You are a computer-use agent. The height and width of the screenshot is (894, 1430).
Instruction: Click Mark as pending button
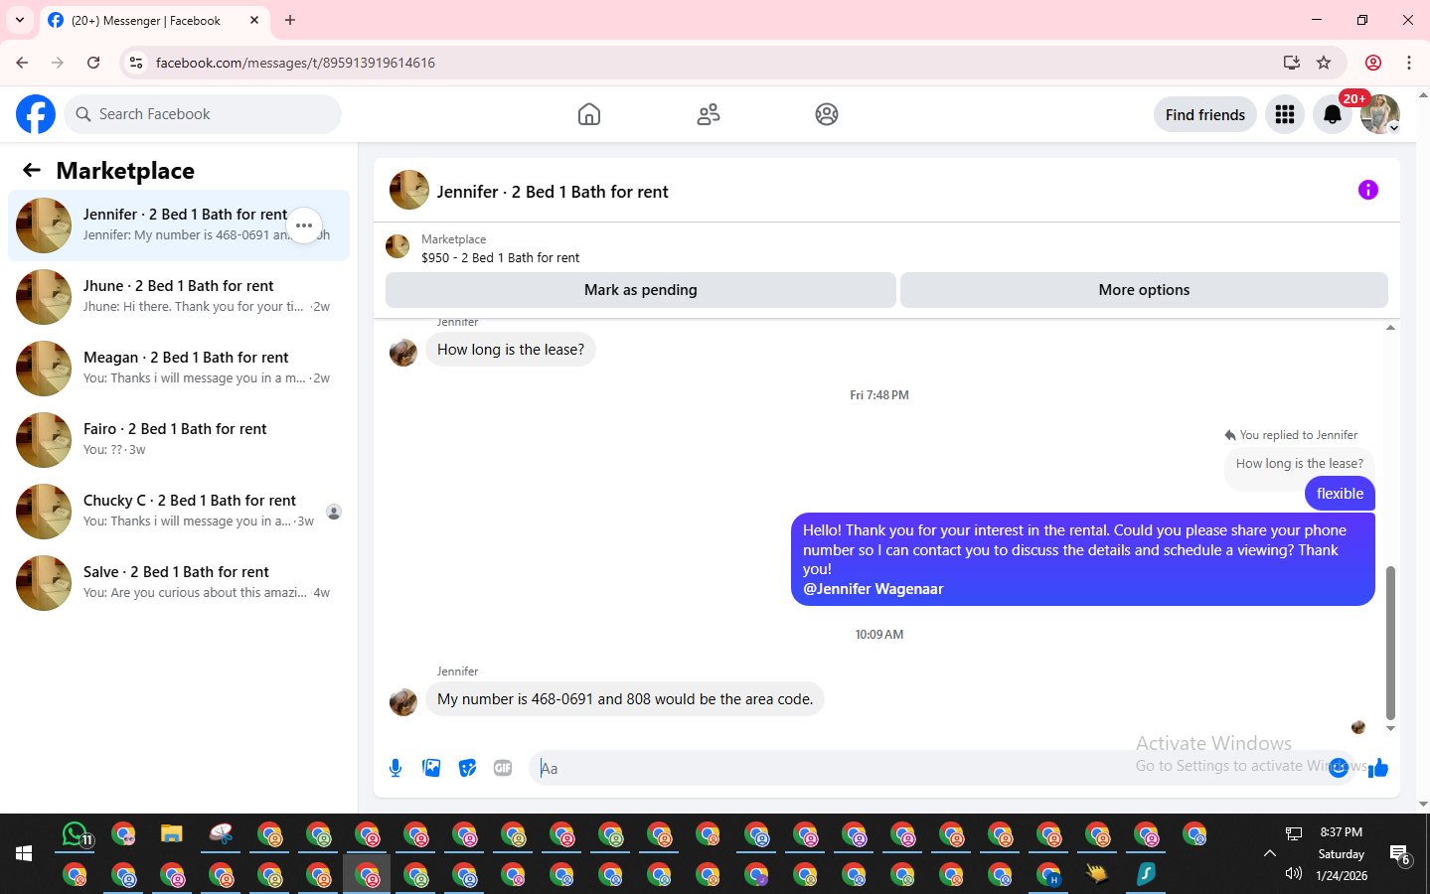point(641,290)
